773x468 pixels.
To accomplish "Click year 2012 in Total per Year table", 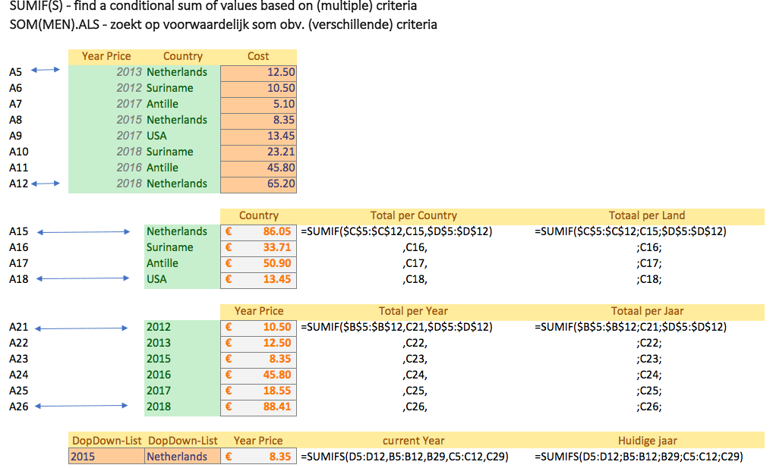I will tap(158, 327).
